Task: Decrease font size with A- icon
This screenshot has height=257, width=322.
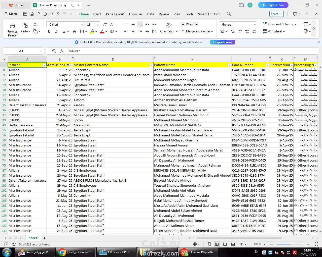Action: tap(112, 24)
